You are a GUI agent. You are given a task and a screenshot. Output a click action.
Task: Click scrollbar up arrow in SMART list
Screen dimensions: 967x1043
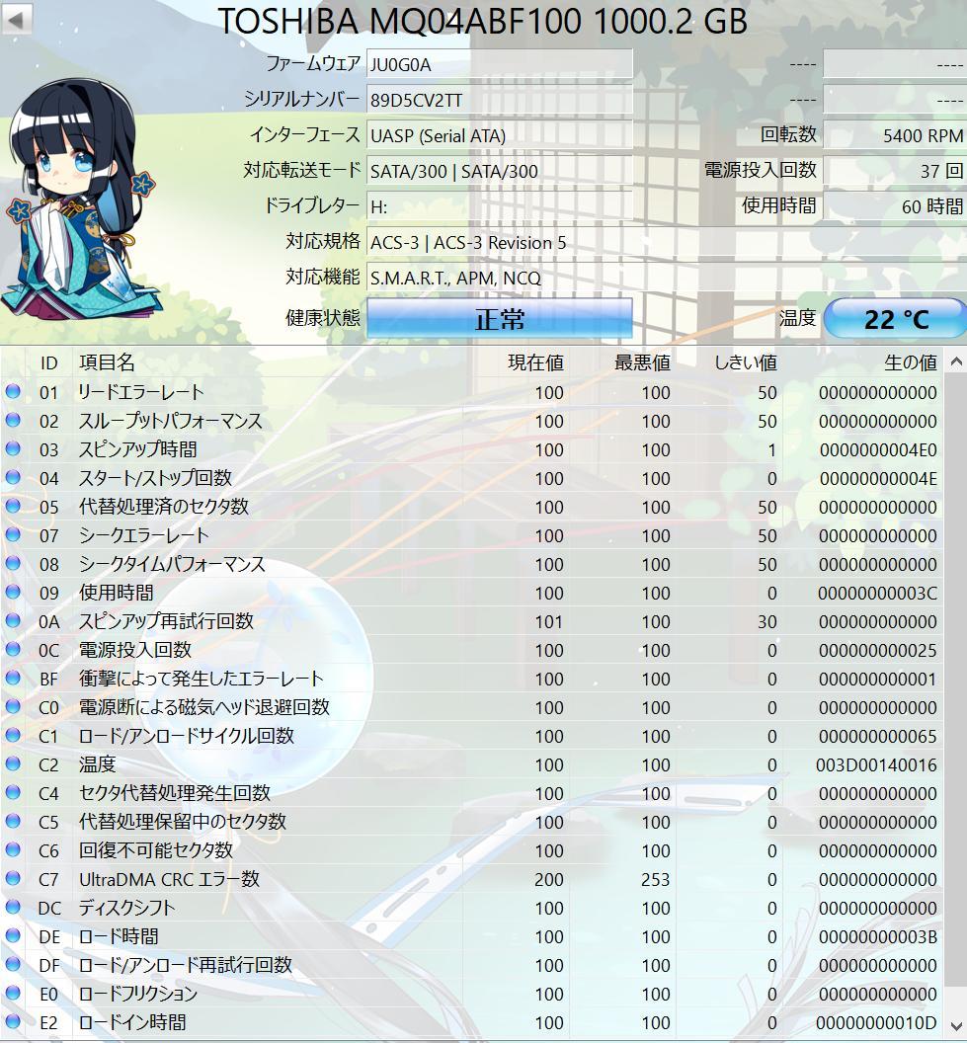pyautogui.click(x=956, y=361)
